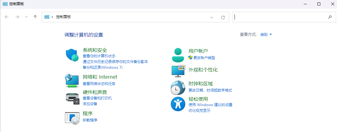337x132 pixels.
Task: Open recent locations dropdown arrow
Action: [26, 17]
